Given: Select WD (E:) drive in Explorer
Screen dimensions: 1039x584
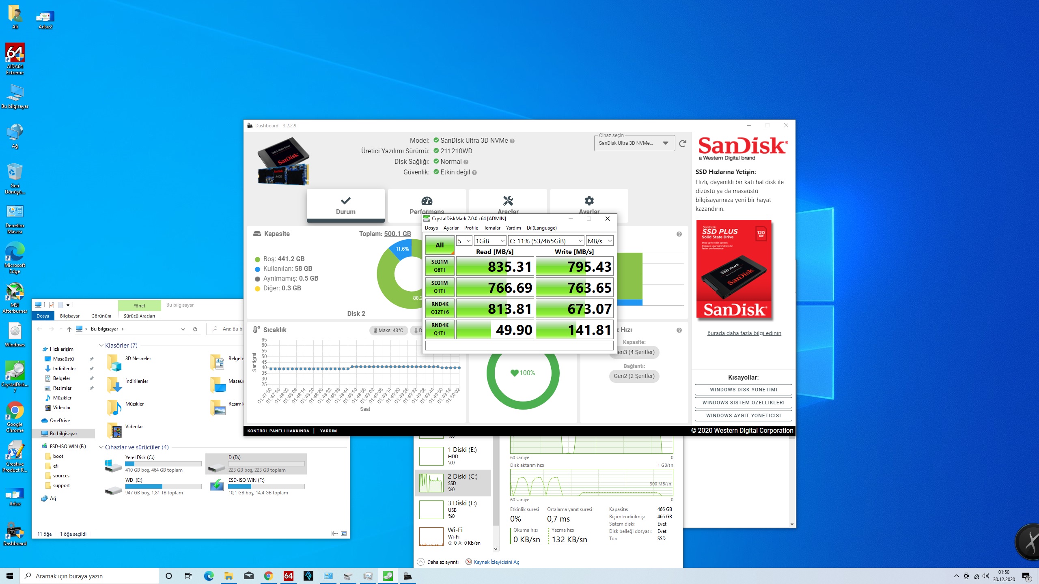Looking at the screenshot, I should click(153, 486).
